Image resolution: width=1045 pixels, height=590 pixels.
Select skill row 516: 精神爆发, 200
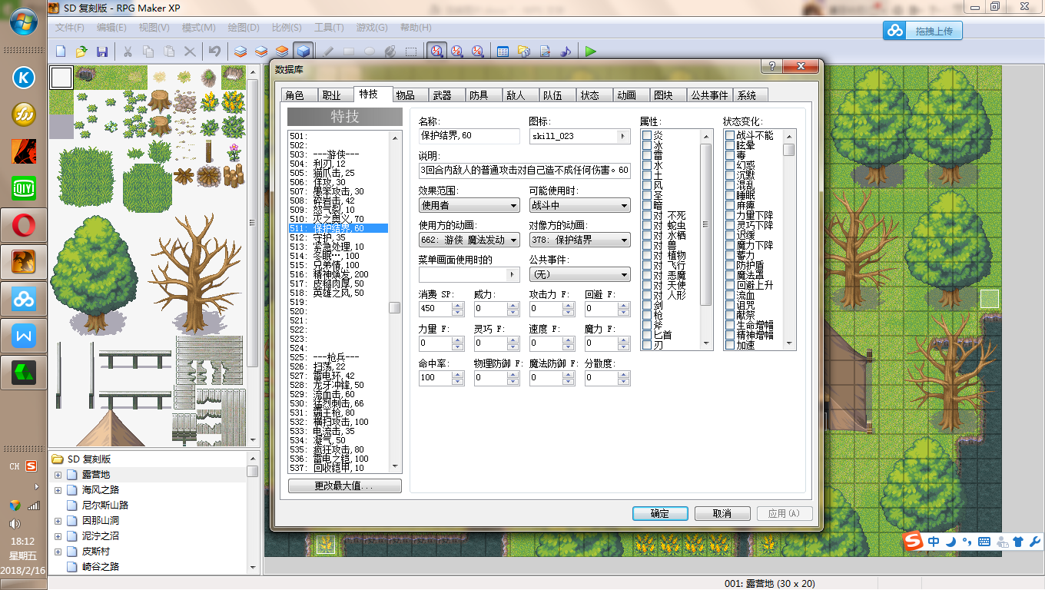click(338, 274)
